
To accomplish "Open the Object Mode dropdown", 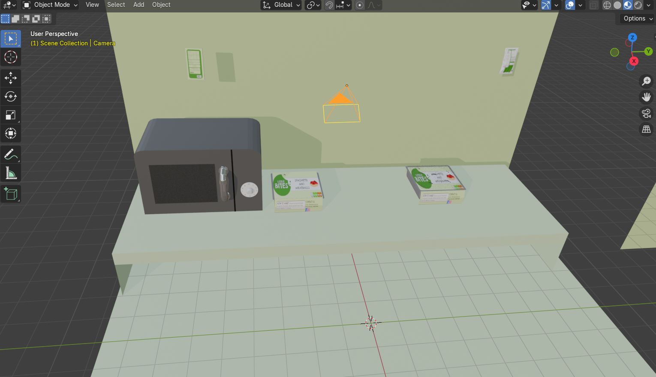I will tap(51, 5).
